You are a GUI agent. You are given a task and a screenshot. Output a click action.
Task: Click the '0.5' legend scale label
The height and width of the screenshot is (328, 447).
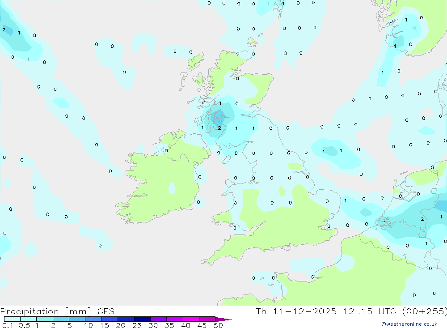(x=24, y=325)
